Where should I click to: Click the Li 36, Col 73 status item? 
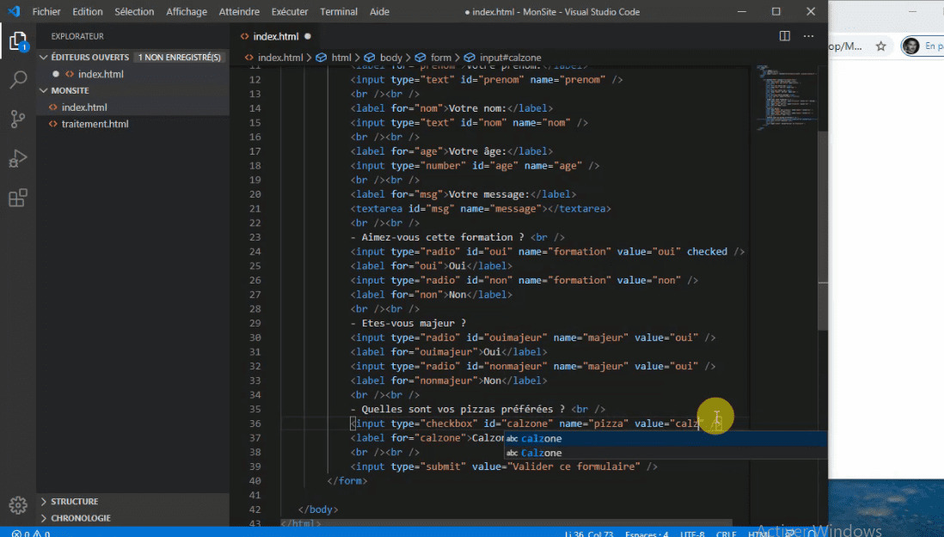pos(589,534)
